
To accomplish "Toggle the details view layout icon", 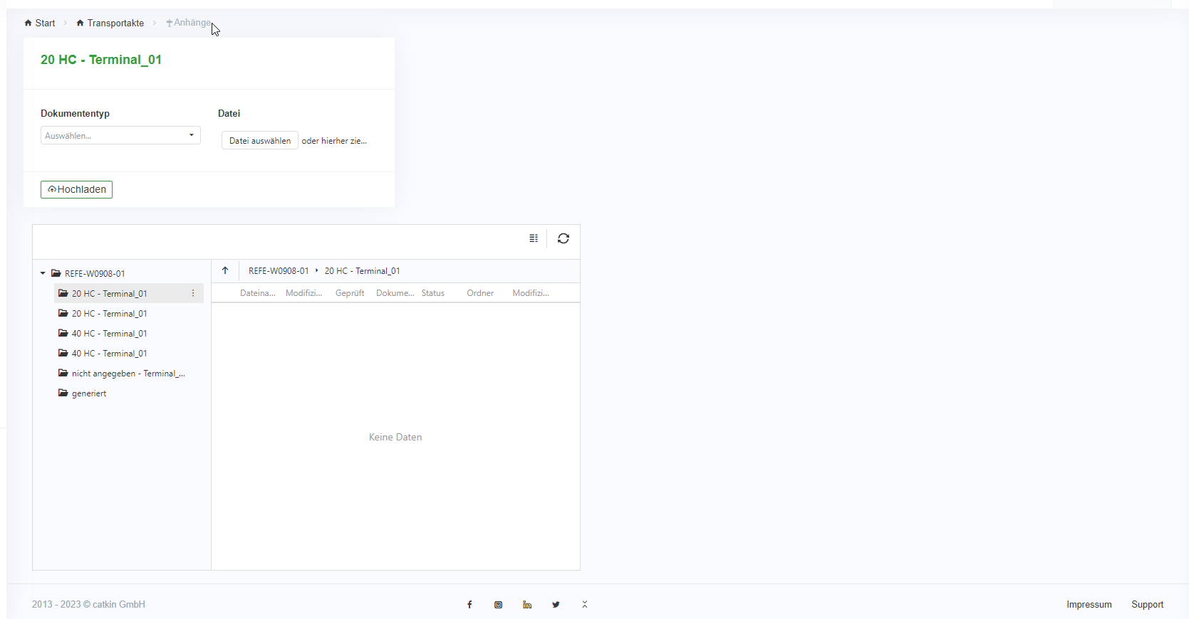I will (534, 238).
